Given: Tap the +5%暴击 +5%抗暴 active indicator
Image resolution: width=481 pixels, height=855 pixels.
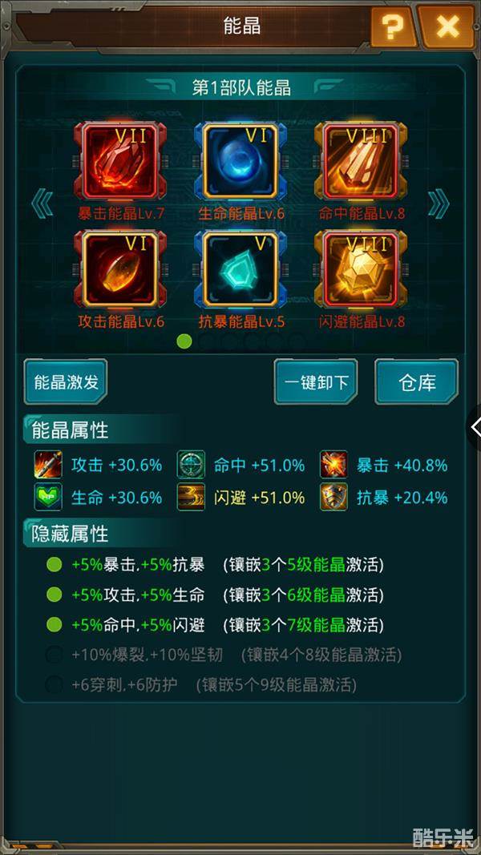Looking at the screenshot, I should coord(54,565).
